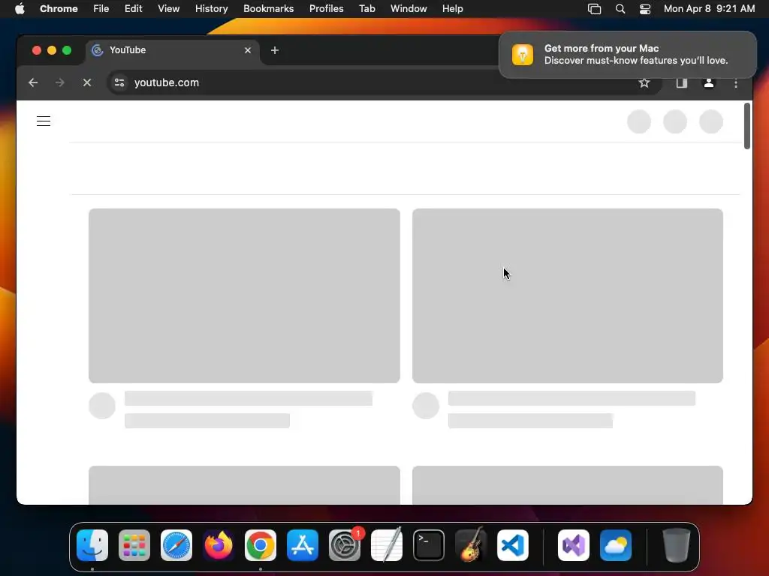
Task: Launch Firefox from the Dock
Action: pos(219,545)
